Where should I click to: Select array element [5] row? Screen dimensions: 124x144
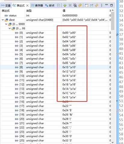(x=56, y=54)
